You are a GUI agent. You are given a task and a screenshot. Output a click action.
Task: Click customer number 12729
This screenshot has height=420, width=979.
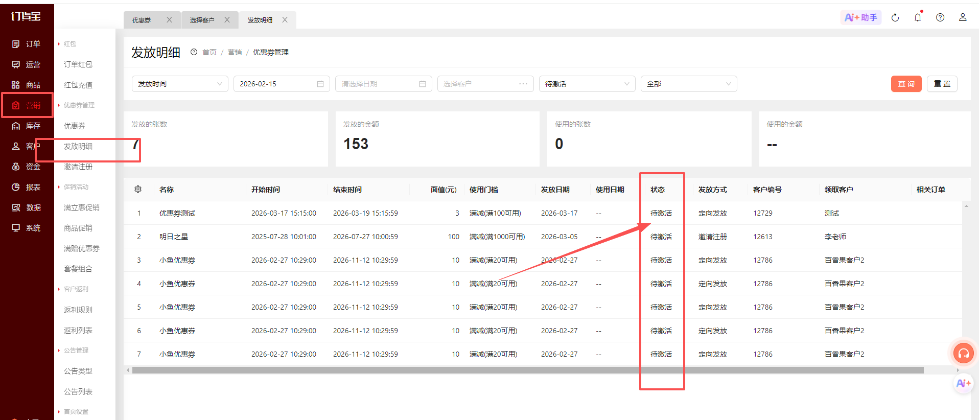coord(763,213)
